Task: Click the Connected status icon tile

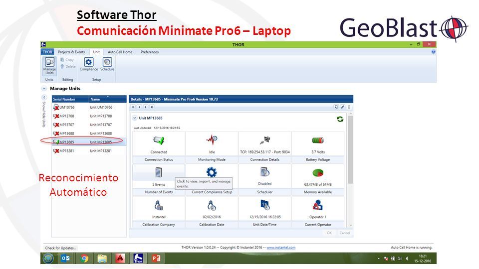Action: [159, 140]
